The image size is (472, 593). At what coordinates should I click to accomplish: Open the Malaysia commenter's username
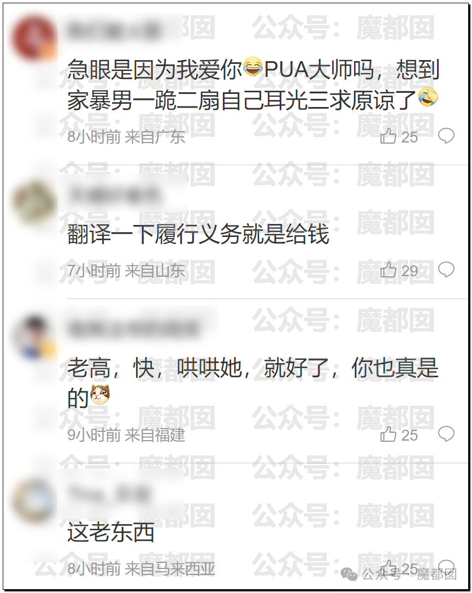click(110, 494)
